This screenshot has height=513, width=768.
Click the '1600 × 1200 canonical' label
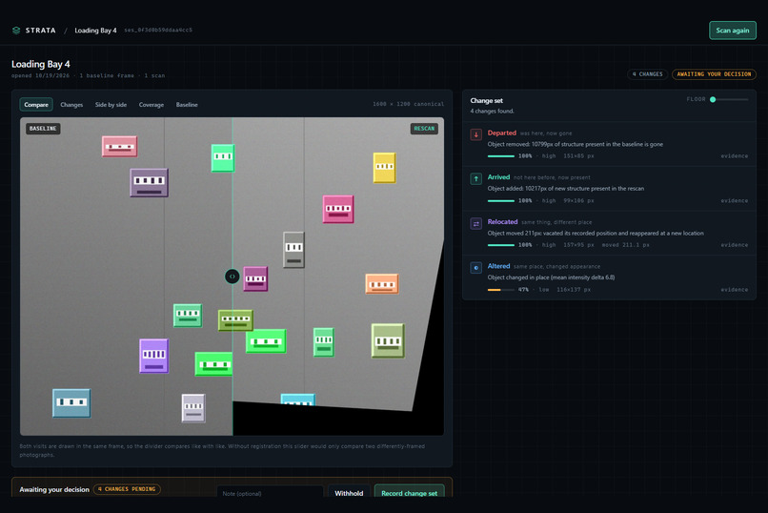click(x=408, y=104)
